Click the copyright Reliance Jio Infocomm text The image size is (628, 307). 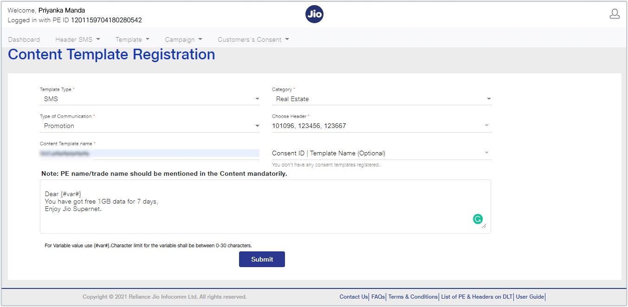pyautogui.click(x=165, y=297)
